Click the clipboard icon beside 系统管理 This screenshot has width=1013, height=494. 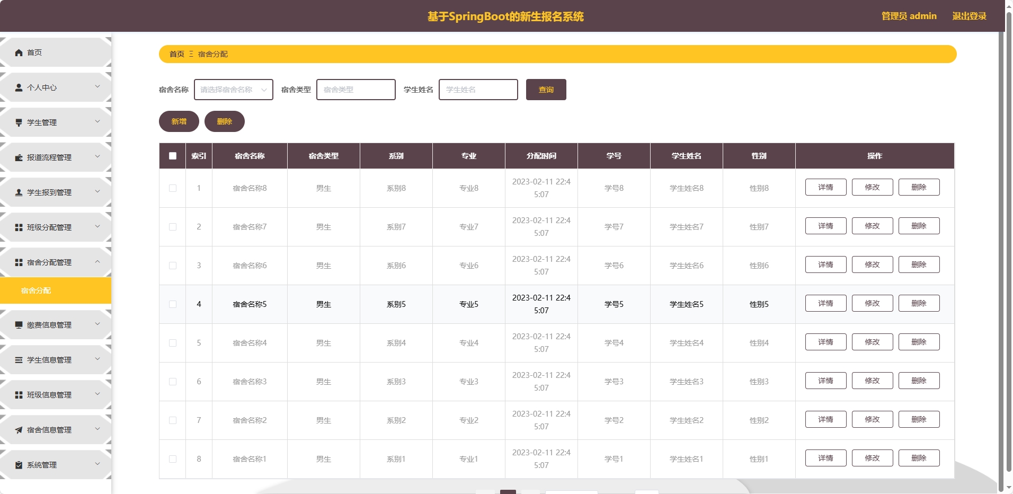point(19,465)
